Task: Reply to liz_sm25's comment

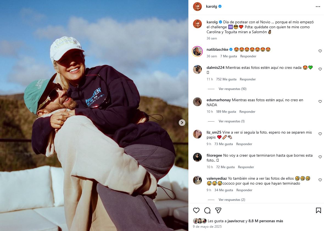Action: 244,144
